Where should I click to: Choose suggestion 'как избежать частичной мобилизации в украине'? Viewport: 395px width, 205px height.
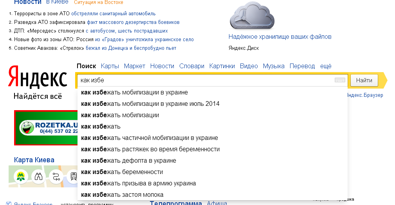(x=212, y=138)
